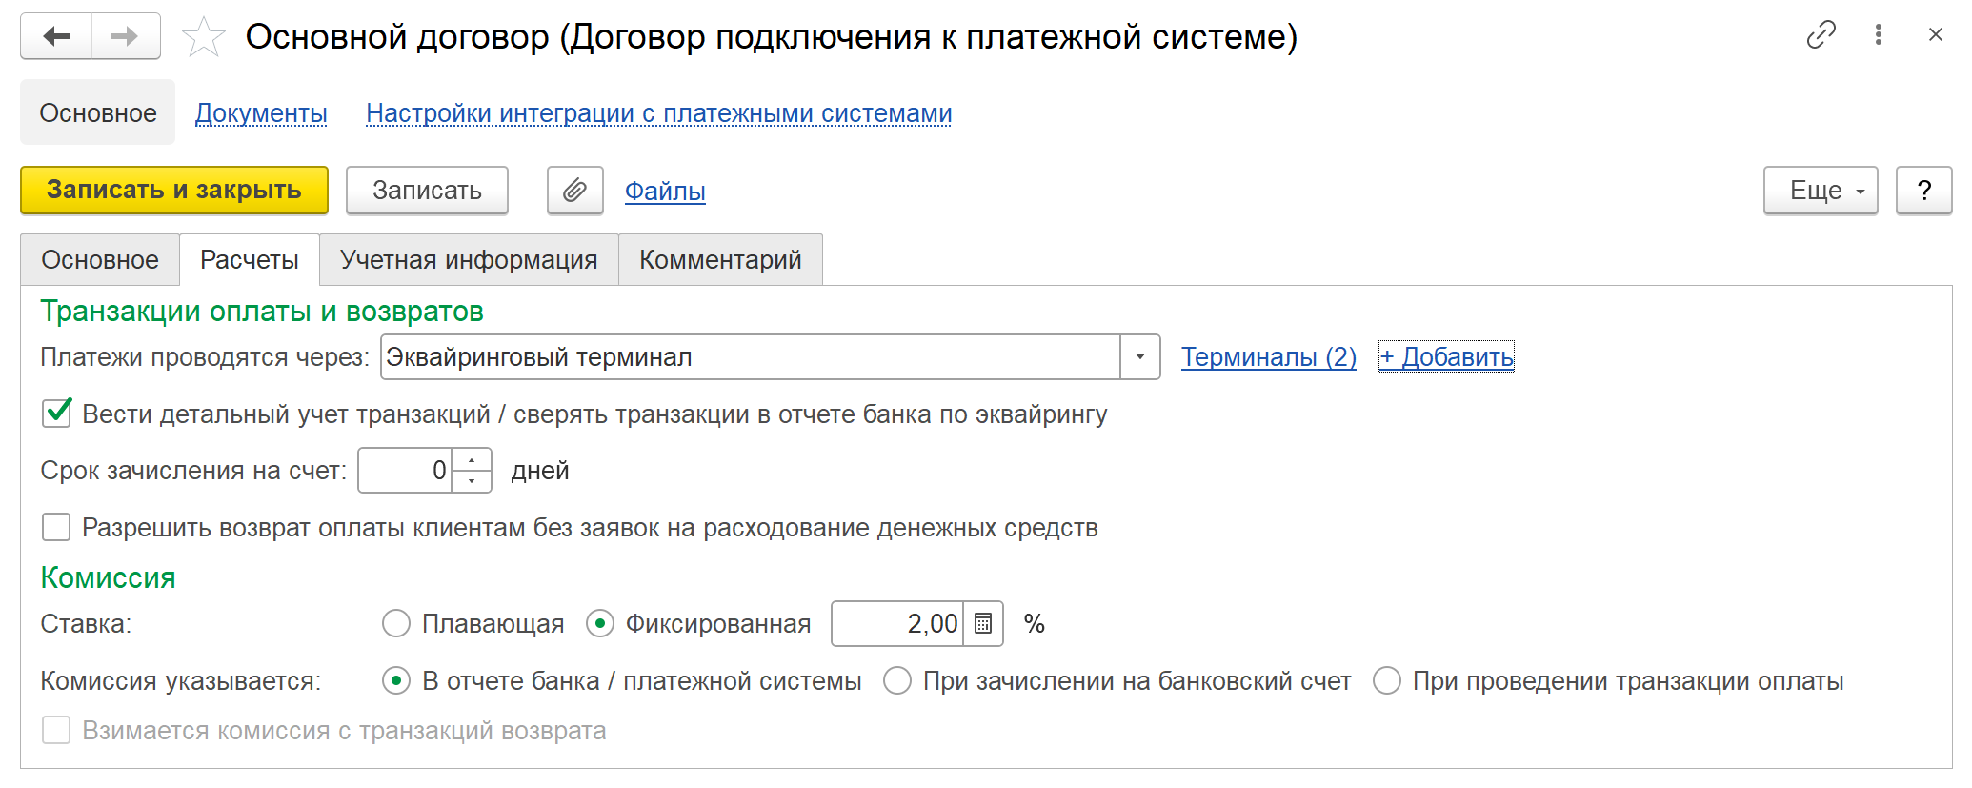Open calculator for commission rate field
Image resolution: width=1972 pixels, height=788 pixels.
pos(983,624)
